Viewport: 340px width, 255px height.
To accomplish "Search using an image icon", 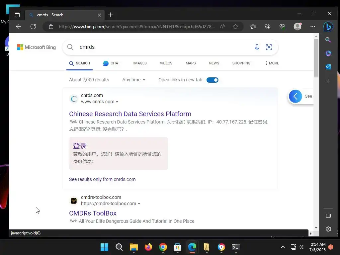I will [x=269, y=47].
